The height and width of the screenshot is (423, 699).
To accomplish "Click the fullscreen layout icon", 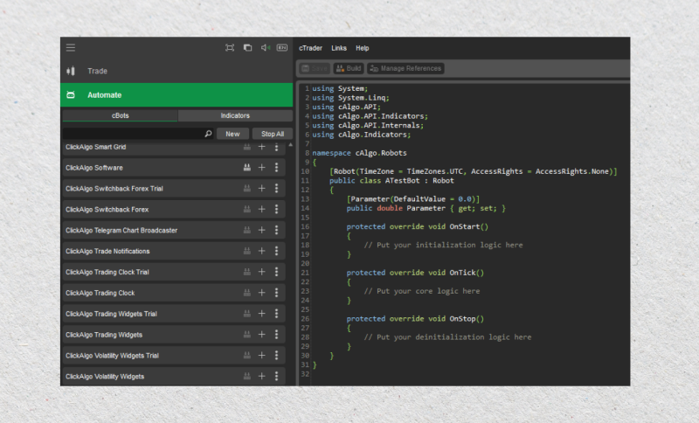I will click(x=230, y=48).
